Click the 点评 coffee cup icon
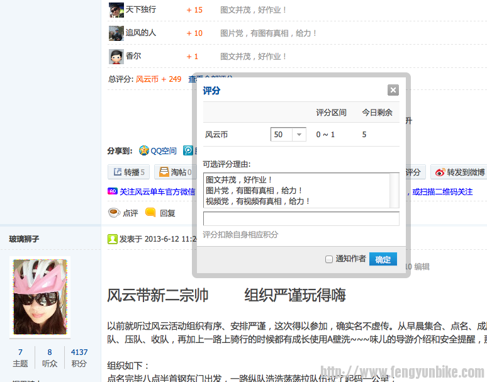 click(x=114, y=213)
